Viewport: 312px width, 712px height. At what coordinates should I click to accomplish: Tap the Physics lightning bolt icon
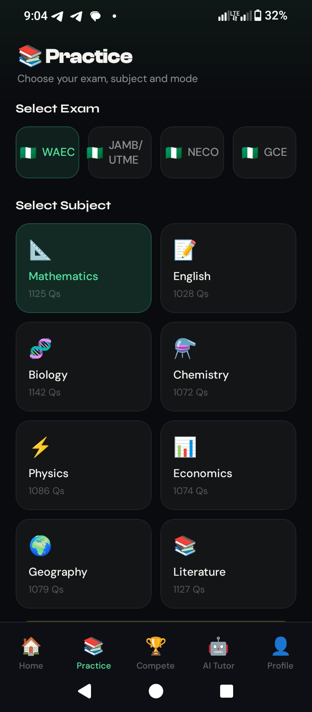tap(40, 447)
